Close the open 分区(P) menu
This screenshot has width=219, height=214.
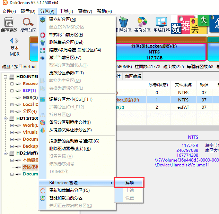pyautogui.click(x=47, y=11)
